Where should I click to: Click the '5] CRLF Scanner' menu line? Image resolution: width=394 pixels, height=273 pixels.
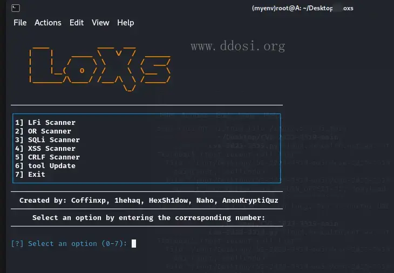pyautogui.click(x=47, y=157)
